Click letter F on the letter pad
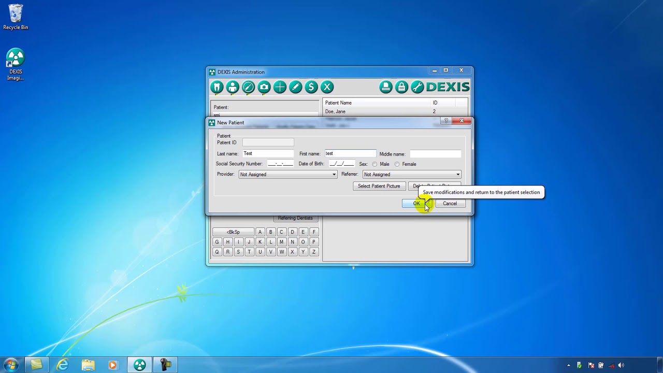Image resolution: width=663 pixels, height=373 pixels. (x=314, y=232)
